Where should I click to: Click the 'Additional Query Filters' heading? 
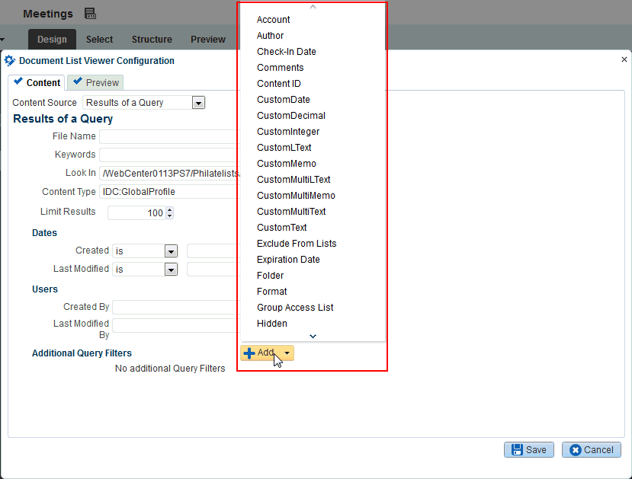coord(82,353)
